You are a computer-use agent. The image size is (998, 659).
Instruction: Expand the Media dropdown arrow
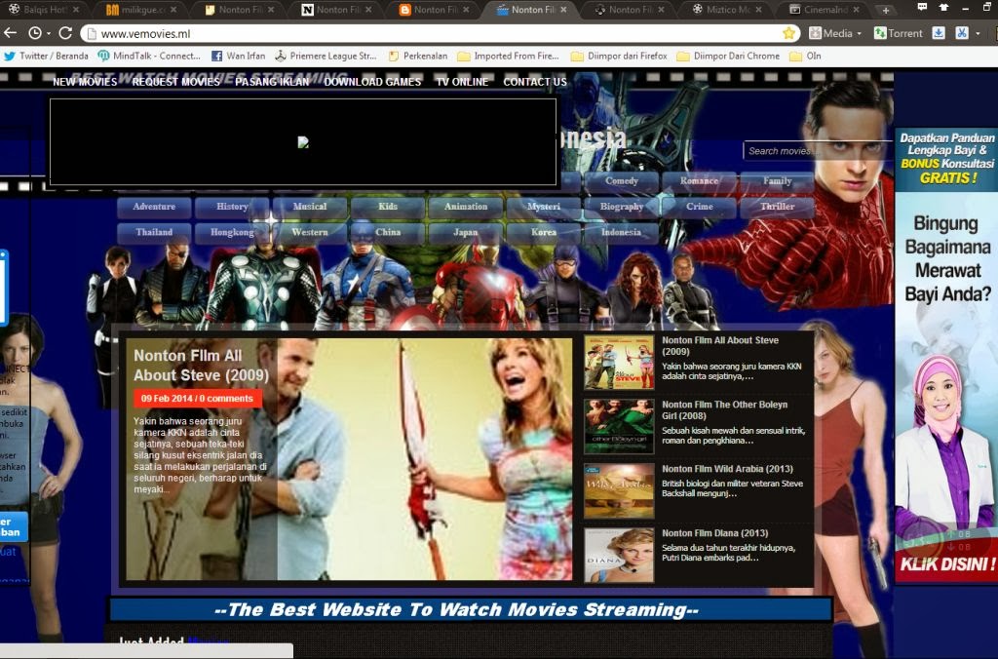[x=859, y=33]
